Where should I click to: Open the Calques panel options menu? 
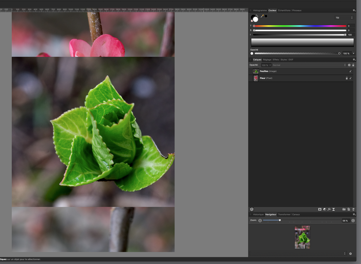point(354,60)
